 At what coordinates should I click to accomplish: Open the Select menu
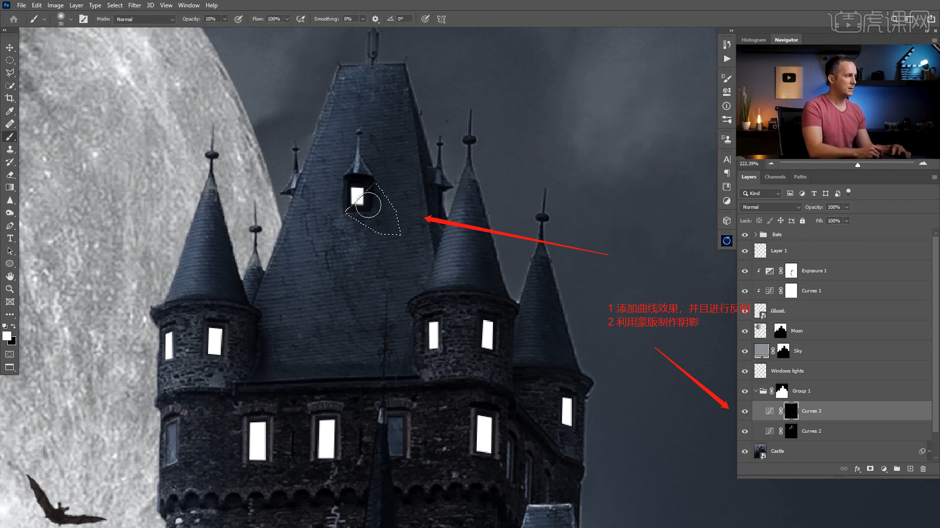coord(115,5)
